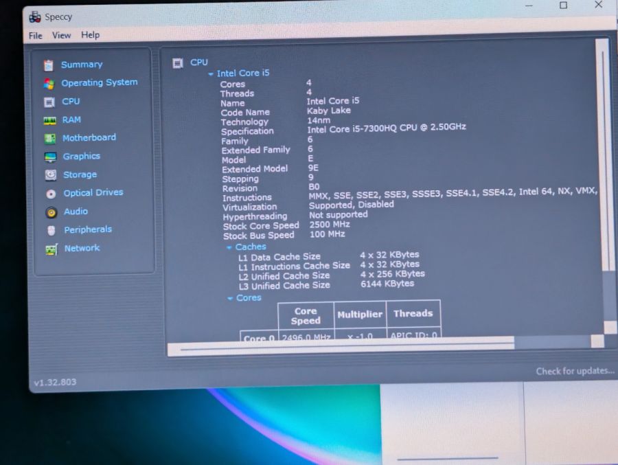Collapse the Intel Core i5 tree node
Image resolution: width=618 pixels, height=465 pixels.
click(211, 73)
